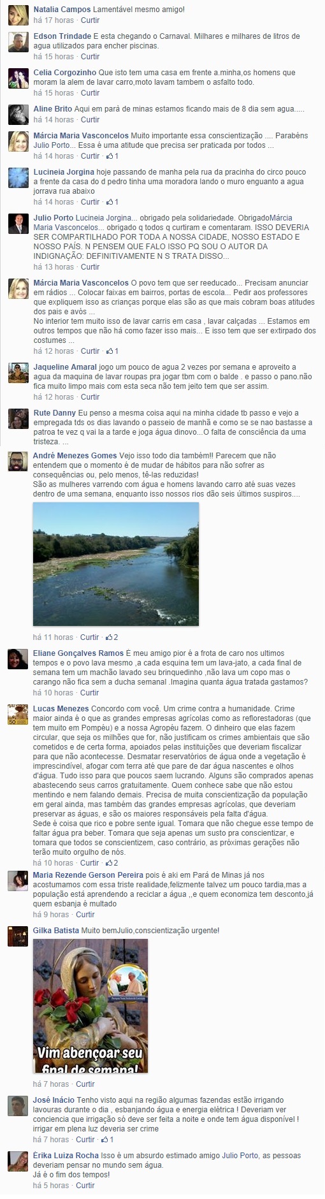
Task: Open Julio Porto's avatar picture
Action: (x=18, y=224)
